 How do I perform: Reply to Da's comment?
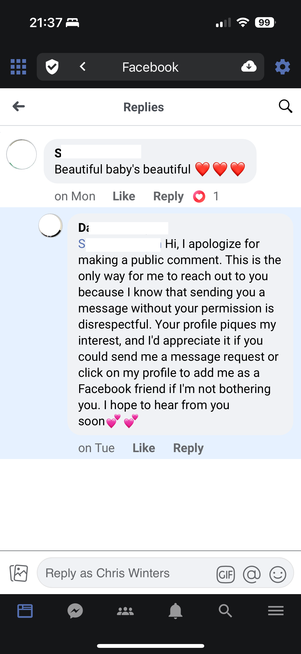click(188, 448)
